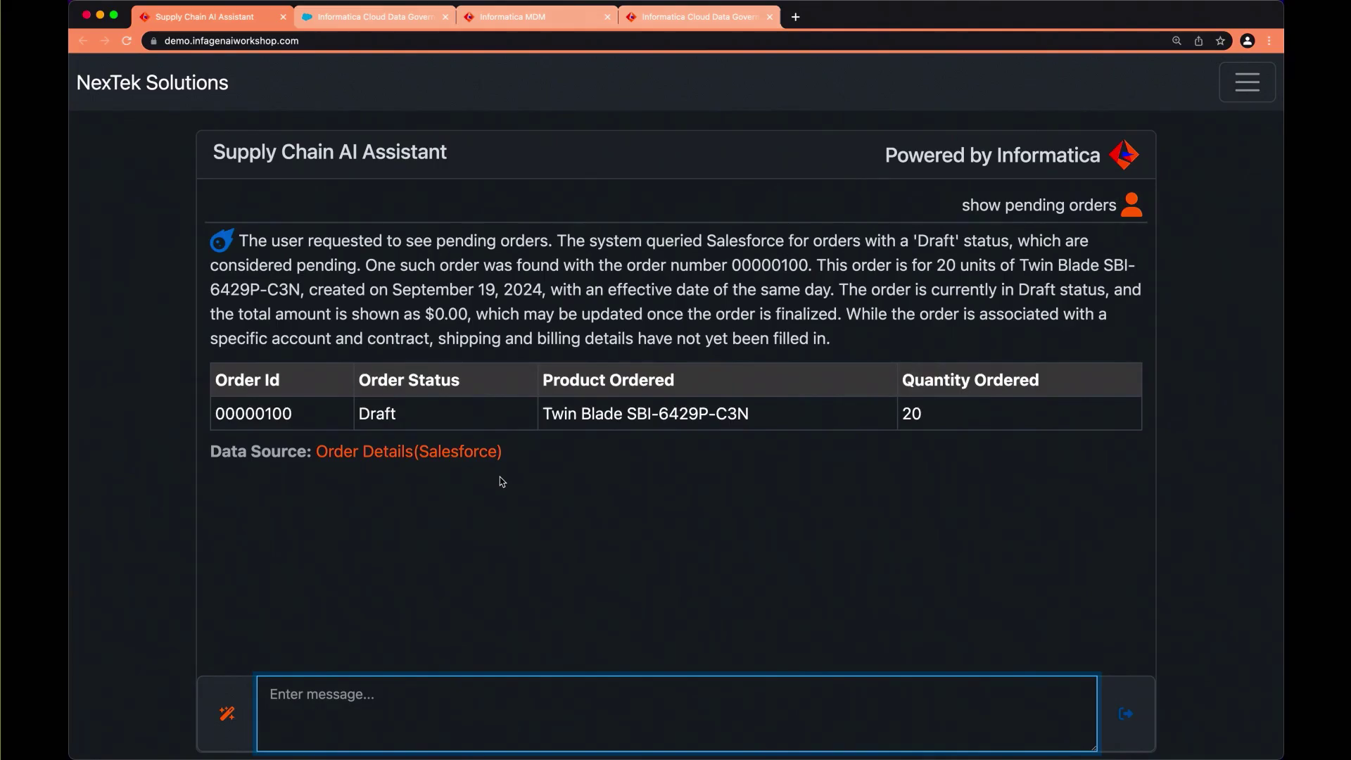Close the Supply Chain AI Assistant tab
Screen dimensions: 1351x760
[283, 17]
